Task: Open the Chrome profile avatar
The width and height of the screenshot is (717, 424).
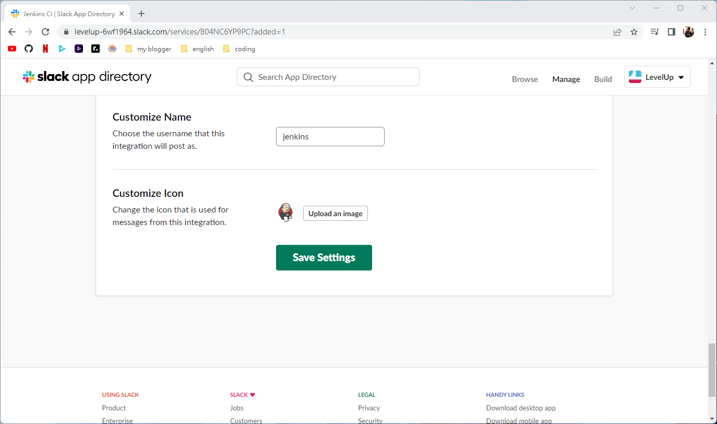Action: tap(688, 32)
